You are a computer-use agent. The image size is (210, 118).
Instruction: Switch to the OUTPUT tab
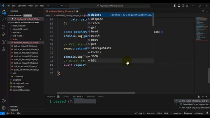click(66, 97)
